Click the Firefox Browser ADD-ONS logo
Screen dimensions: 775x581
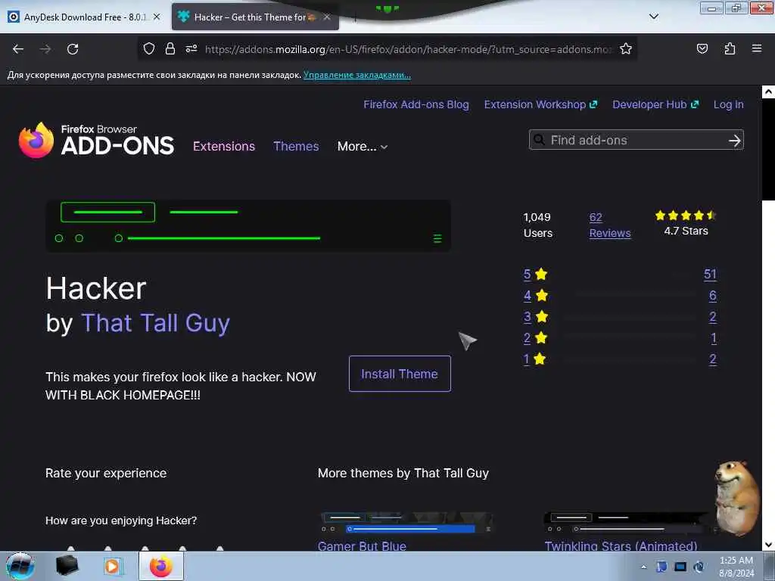pyautogui.click(x=96, y=140)
